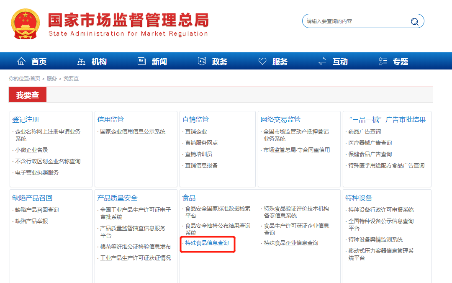Open 全国工业产品生产许可证电子审批系统
Image resolution: width=452 pixels, height=283 pixels.
pos(136,213)
